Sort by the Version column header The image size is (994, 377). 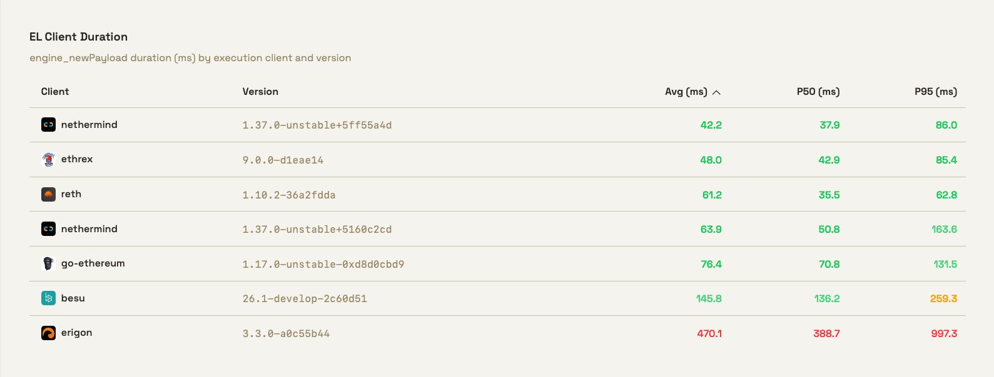pos(260,92)
